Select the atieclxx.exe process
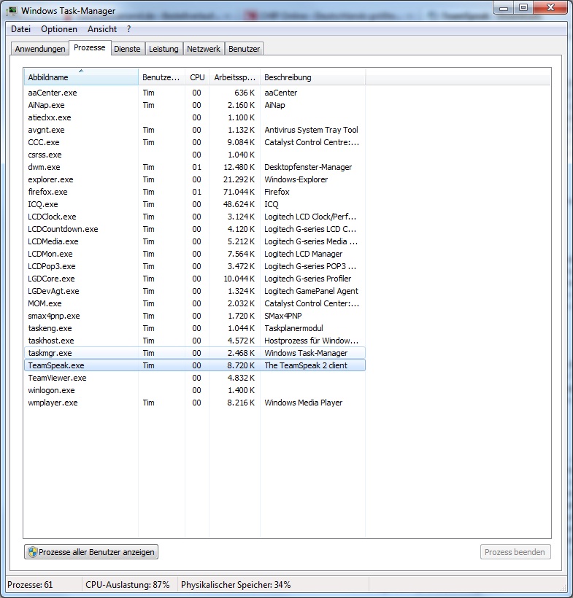The image size is (573, 598). 195,117
